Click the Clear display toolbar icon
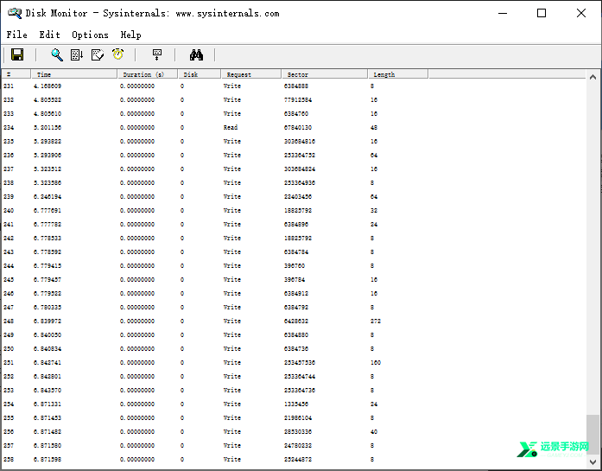Viewport: 602px width, 471px height. click(x=98, y=54)
